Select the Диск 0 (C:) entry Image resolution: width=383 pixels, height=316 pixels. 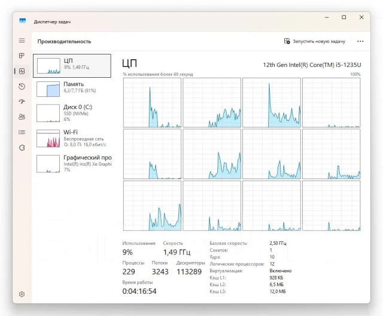point(72,113)
